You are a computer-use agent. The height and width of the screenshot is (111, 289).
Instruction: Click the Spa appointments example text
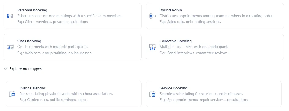tap(204, 100)
